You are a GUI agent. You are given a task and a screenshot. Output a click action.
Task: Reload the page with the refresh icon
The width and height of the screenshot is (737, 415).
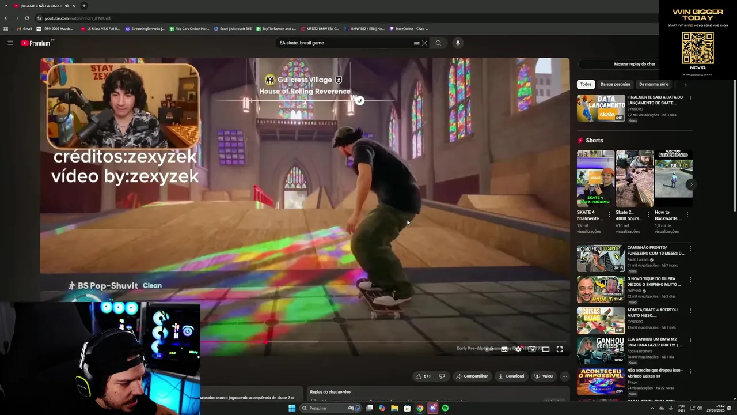click(26, 18)
